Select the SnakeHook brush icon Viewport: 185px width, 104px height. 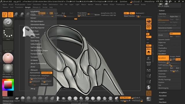click(x=64, y=99)
